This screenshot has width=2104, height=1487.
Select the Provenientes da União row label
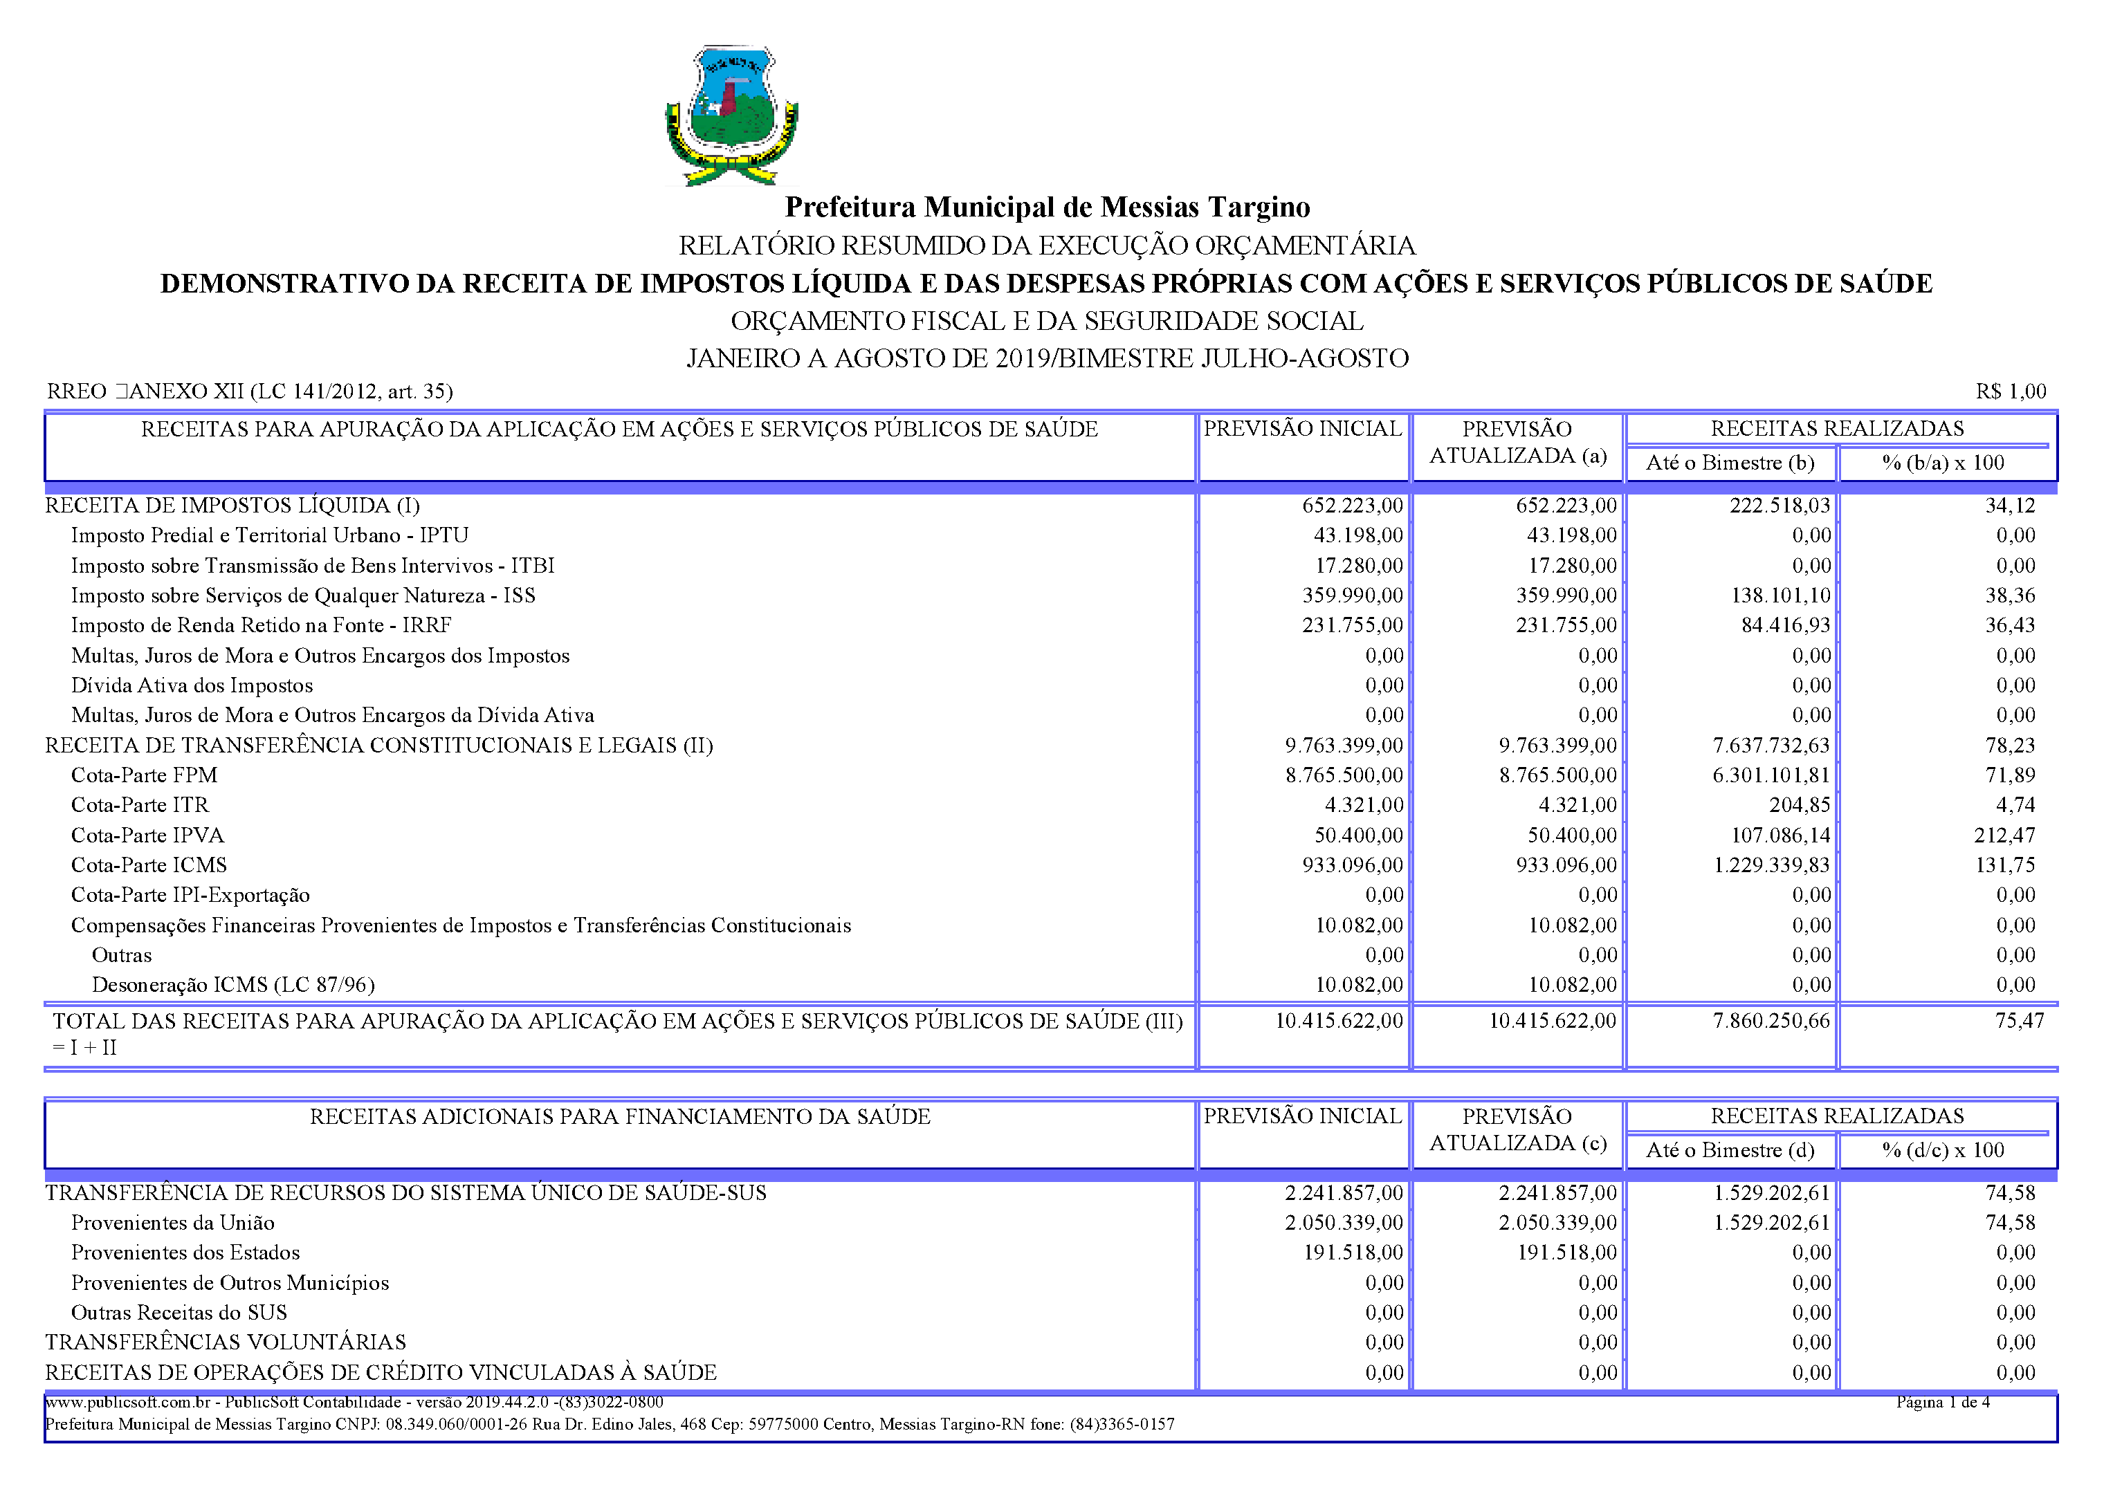tap(173, 1223)
